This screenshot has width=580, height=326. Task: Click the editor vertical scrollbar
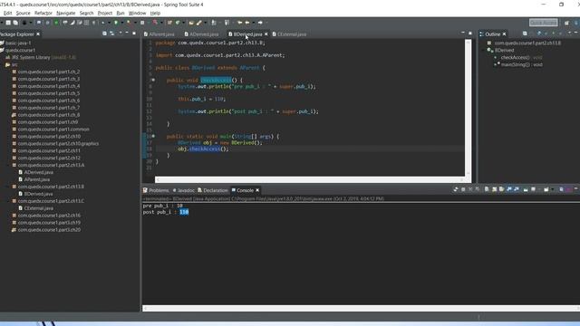[x=468, y=107]
